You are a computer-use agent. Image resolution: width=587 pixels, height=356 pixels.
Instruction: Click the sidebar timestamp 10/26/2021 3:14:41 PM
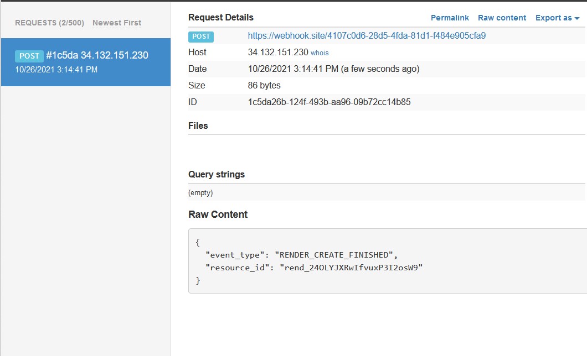56,70
